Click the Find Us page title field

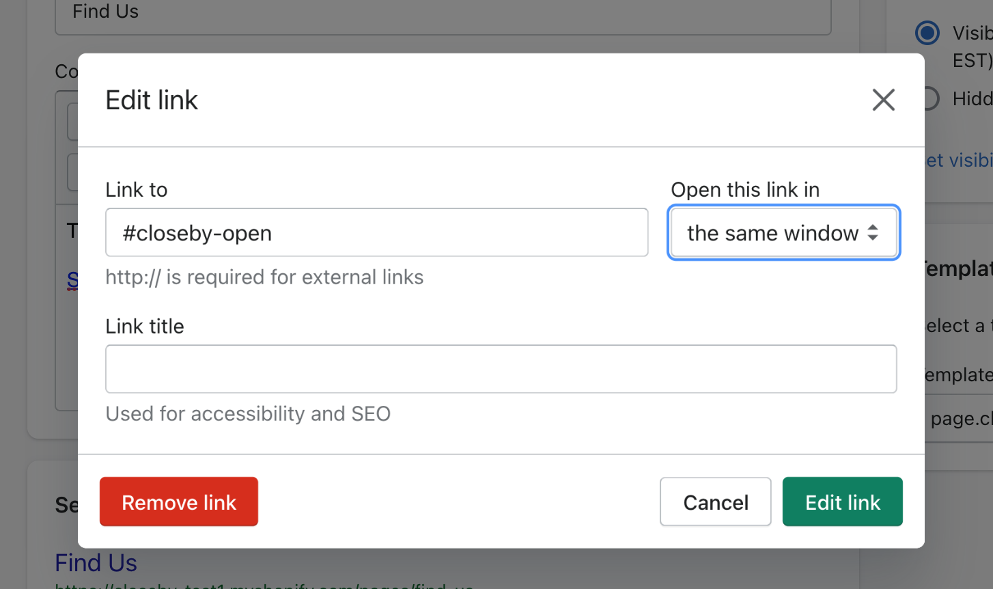pyautogui.click(x=443, y=14)
